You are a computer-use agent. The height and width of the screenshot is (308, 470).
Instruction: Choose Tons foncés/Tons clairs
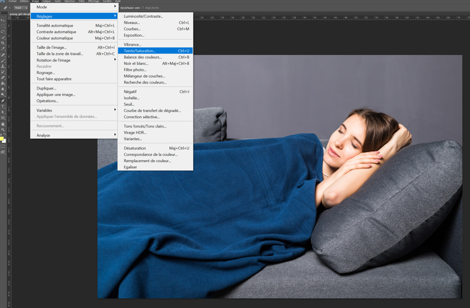[155, 126]
